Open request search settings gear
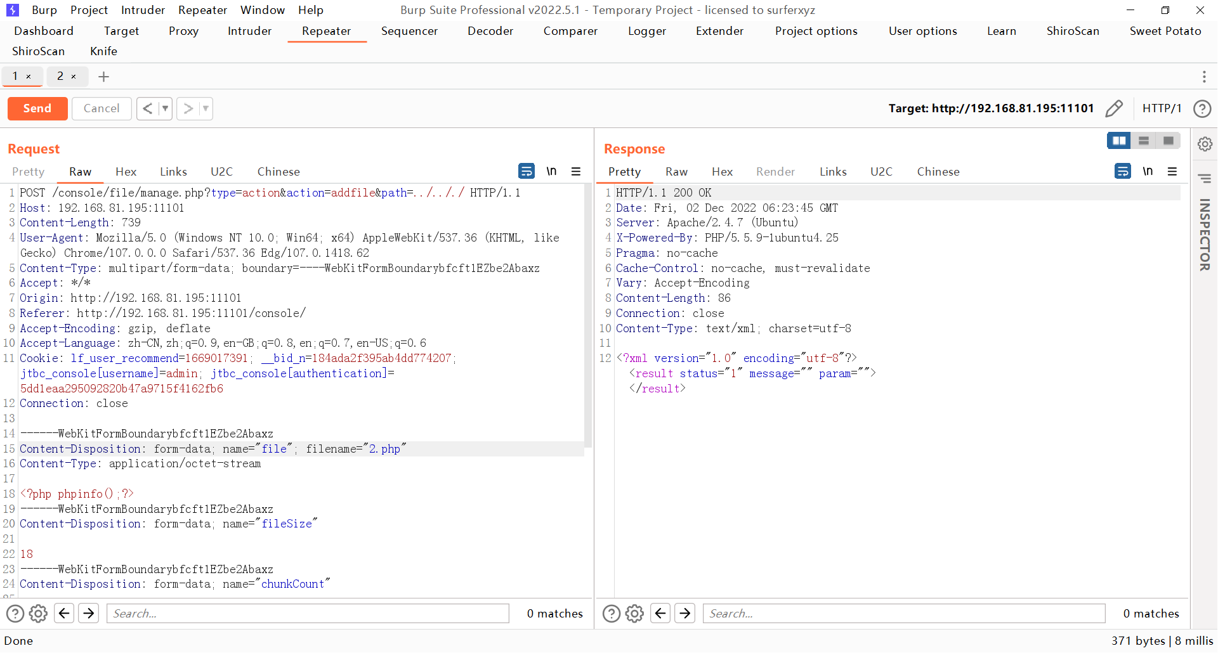The width and height of the screenshot is (1218, 653). tap(39, 614)
